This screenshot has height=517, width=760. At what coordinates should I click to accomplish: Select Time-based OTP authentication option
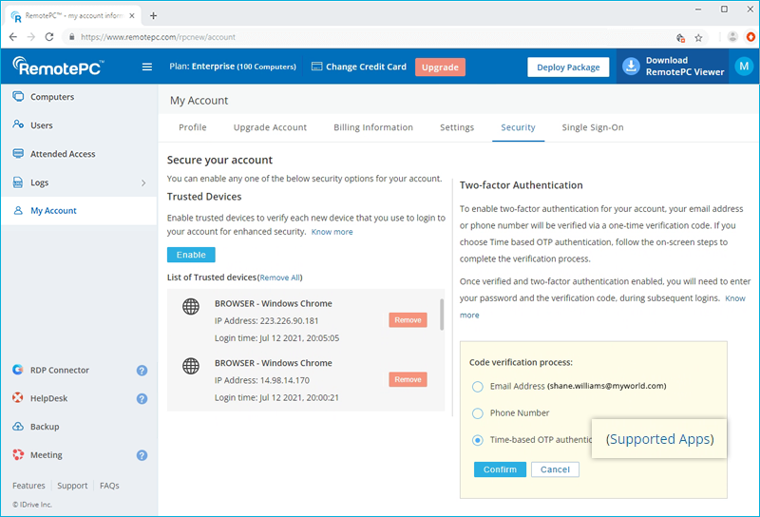pyautogui.click(x=478, y=440)
